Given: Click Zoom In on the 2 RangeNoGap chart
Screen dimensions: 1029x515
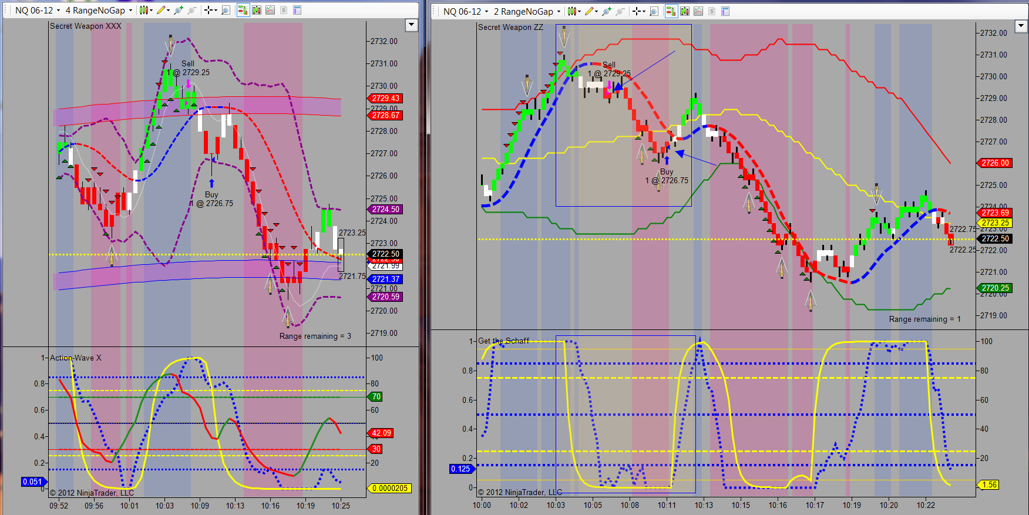Looking at the screenshot, I should (607, 11).
